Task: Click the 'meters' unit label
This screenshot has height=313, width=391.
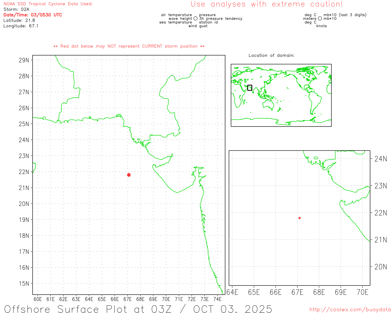Action: (x=310, y=19)
